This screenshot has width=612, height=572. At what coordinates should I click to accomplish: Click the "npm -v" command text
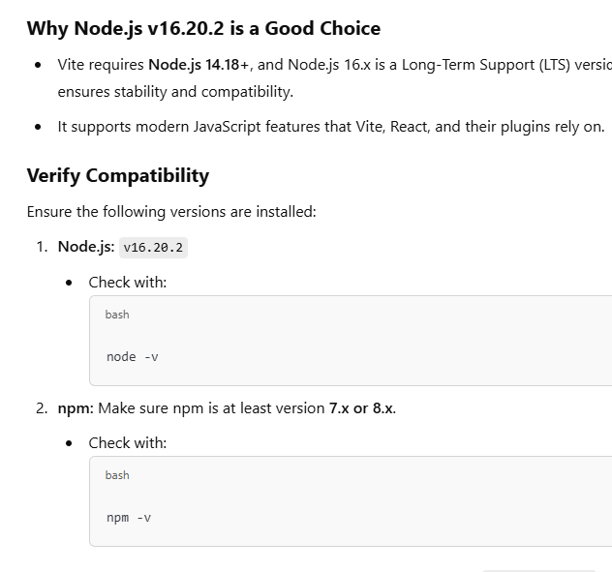pos(129,518)
